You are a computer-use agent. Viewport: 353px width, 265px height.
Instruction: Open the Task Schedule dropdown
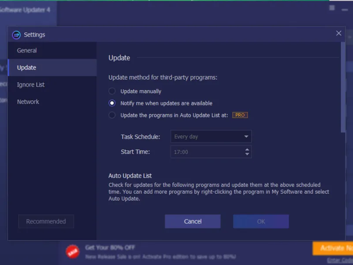(211, 136)
